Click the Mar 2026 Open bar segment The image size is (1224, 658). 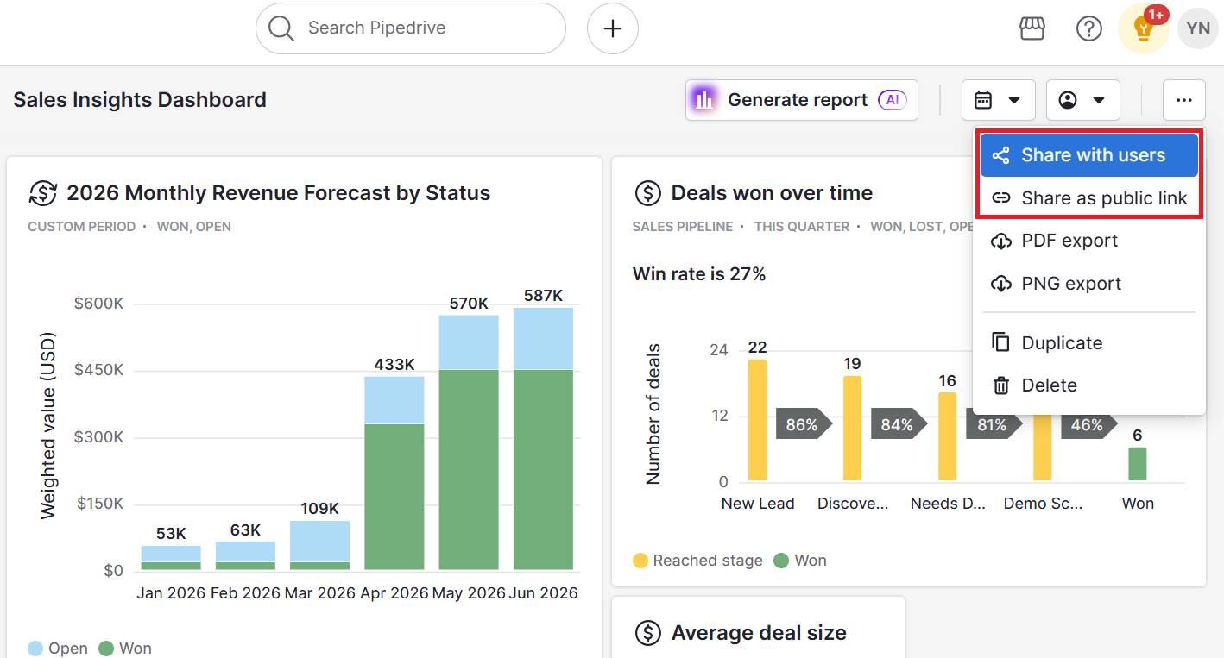click(x=320, y=542)
